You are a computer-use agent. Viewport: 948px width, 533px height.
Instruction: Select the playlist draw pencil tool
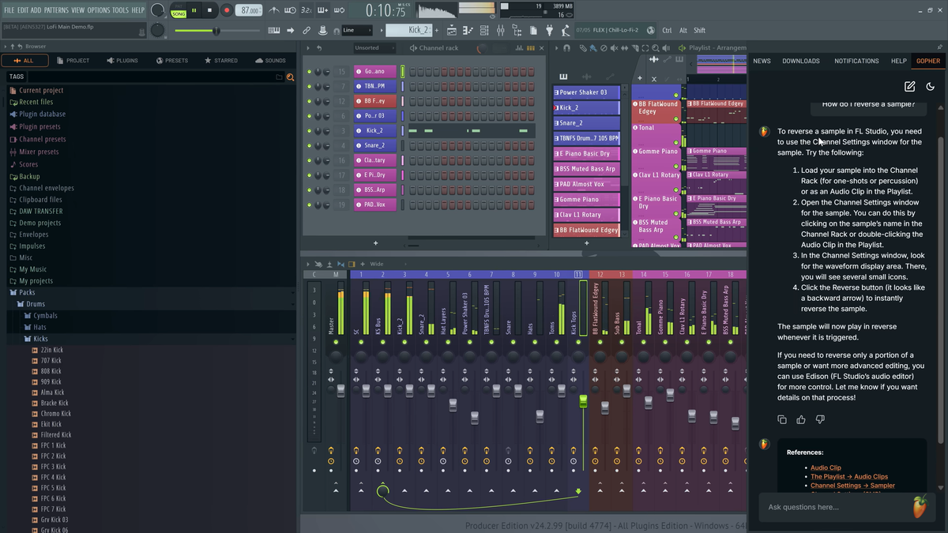[x=583, y=47]
